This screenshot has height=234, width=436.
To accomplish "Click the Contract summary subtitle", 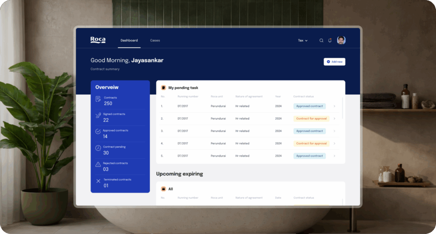I will 105,69.
